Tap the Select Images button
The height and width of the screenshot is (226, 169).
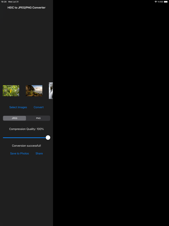coord(18,107)
